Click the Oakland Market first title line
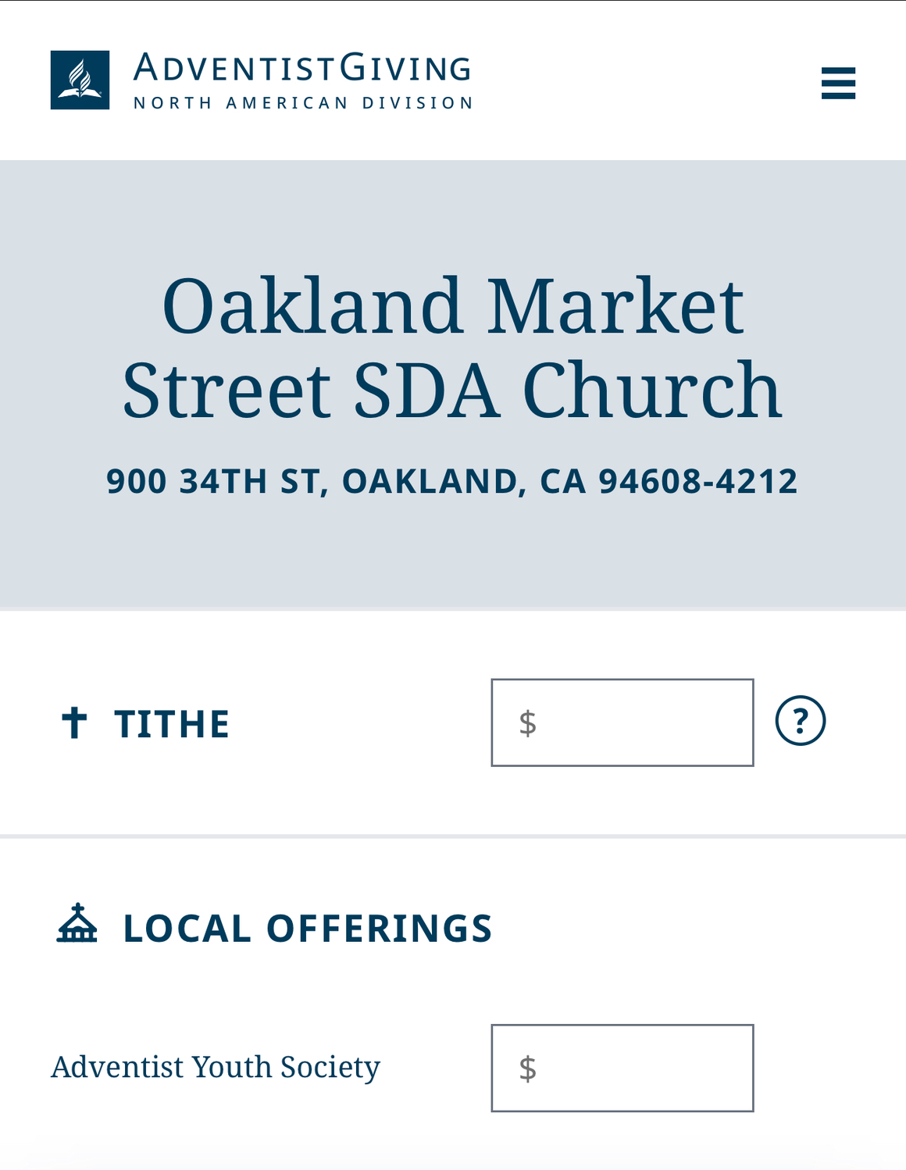906x1170 pixels. click(453, 306)
